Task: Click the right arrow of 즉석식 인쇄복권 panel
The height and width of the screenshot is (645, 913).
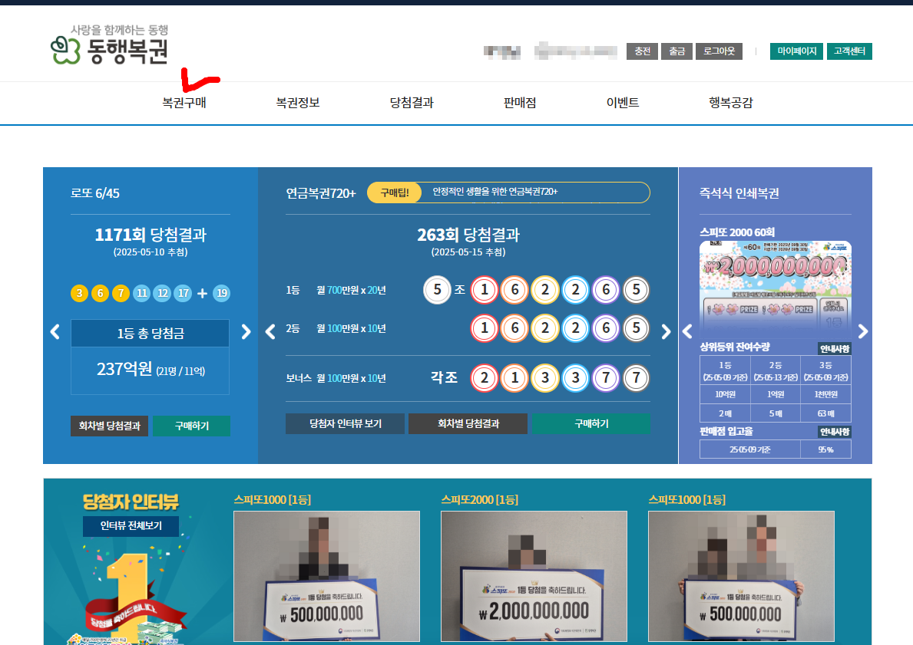Action: pyautogui.click(x=863, y=331)
